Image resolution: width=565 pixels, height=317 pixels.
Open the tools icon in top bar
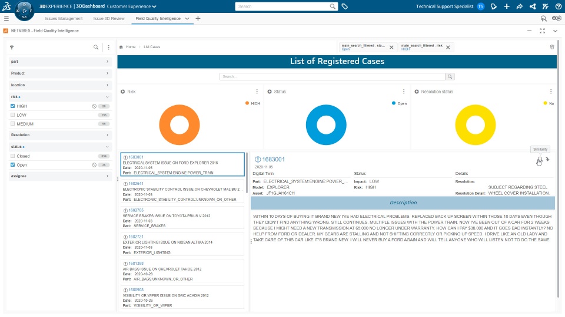click(x=546, y=6)
